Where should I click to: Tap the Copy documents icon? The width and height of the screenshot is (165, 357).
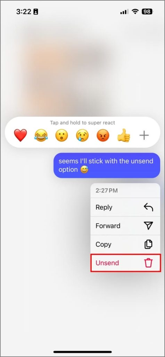click(148, 244)
